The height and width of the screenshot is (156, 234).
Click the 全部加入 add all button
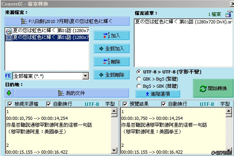click(111, 49)
